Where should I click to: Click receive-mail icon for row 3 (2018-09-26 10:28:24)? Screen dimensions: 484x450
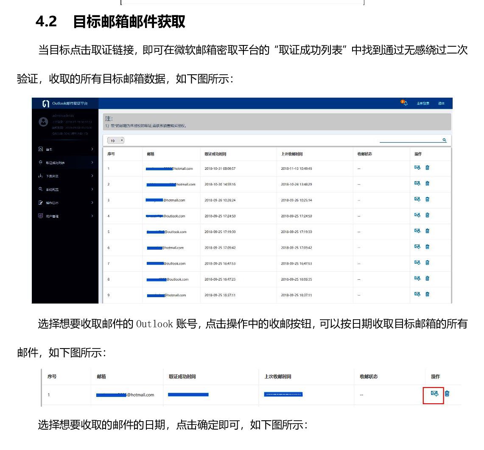417,199
